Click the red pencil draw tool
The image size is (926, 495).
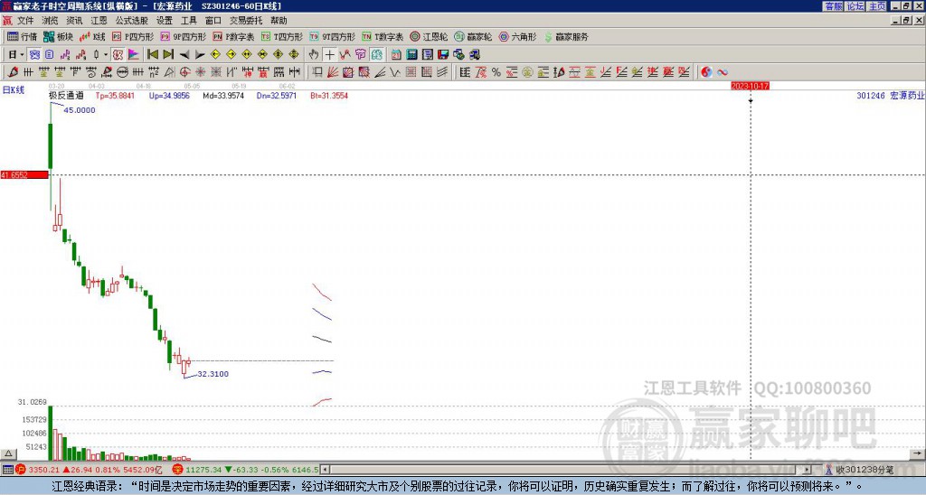13,72
